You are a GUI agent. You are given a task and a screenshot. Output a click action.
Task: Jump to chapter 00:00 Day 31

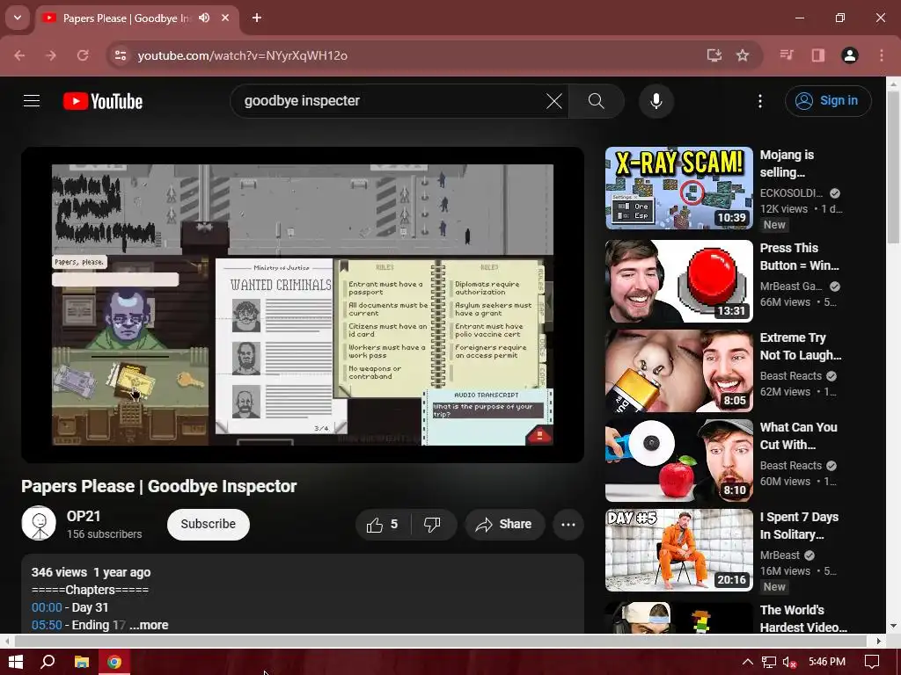[47, 607]
